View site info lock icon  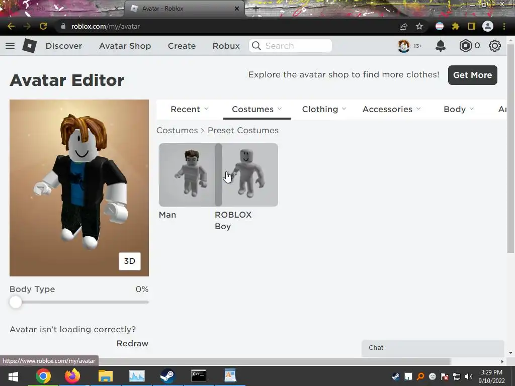pos(63,26)
